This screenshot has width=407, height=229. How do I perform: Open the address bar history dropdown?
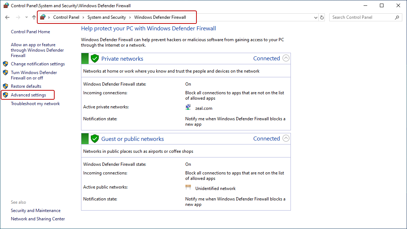(315, 17)
